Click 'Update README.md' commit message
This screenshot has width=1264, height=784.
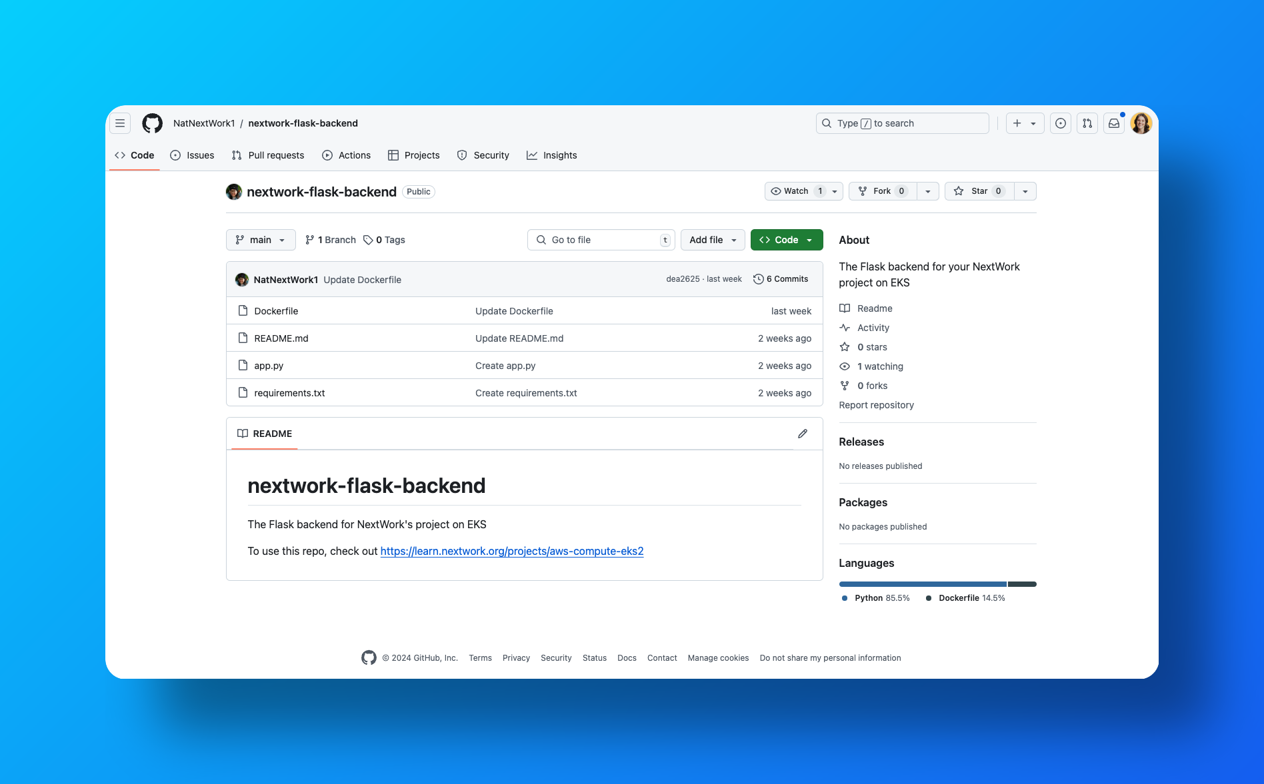[x=519, y=338]
